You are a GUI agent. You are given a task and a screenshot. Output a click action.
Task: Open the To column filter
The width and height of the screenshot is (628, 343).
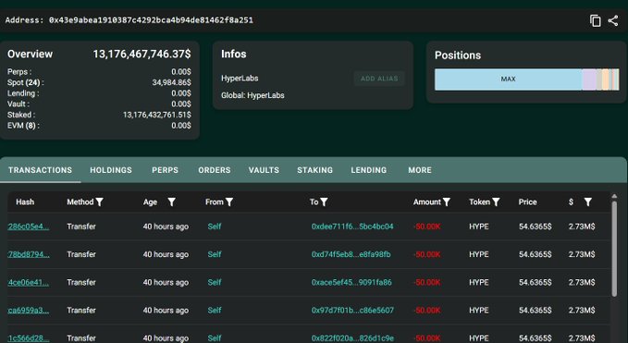pyautogui.click(x=324, y=202)
